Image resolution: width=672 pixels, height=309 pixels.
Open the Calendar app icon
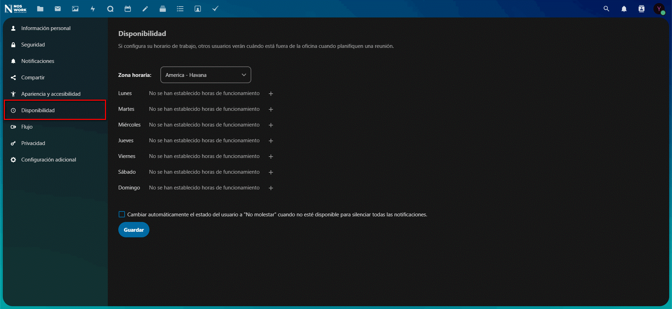click(128, 9)
